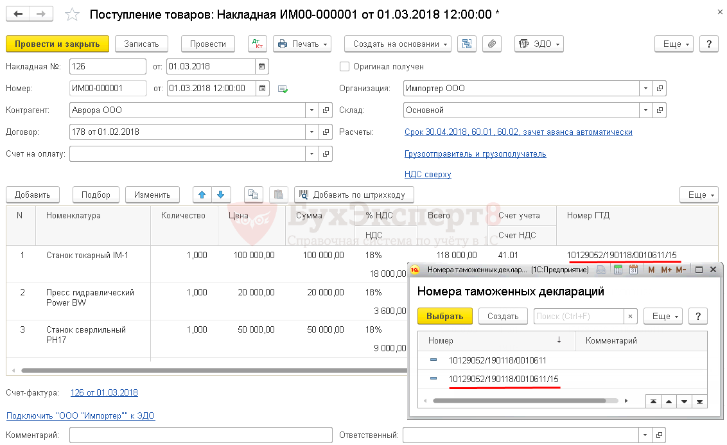The width and height of the screenshot is (727, 445).
Task: Select declaration 10129052/190118/0010611/15 in list
Action: [x=504, y=380]
